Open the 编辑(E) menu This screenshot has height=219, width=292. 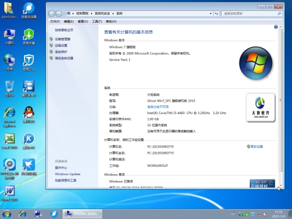[69, 21]
